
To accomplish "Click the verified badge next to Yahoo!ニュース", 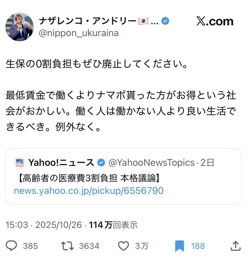I will [x=101, y=163].
